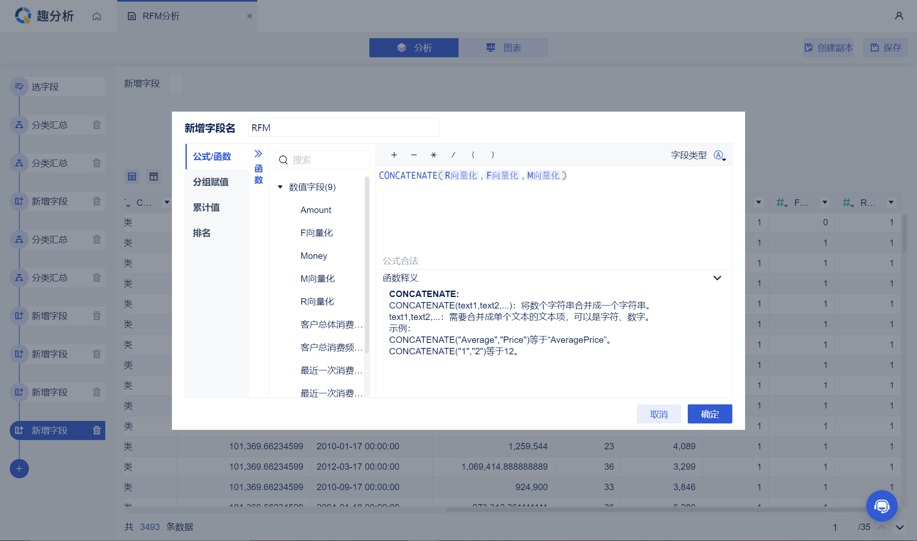The width and height of the screenshot is (917, 541).
Task: Collapse the 数值字段(9) tree group
Action: (280, 187)
